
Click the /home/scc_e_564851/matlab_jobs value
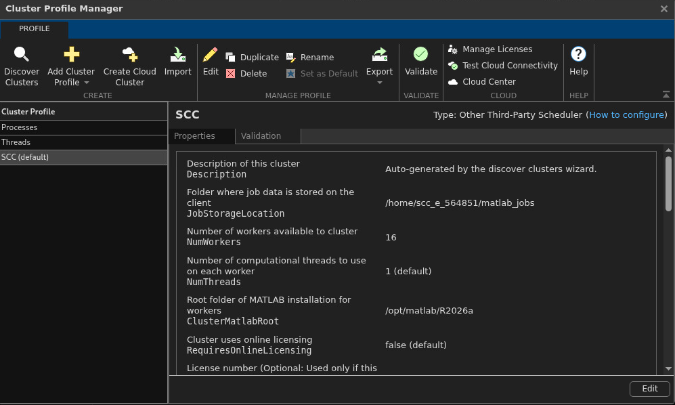[459, 203]
